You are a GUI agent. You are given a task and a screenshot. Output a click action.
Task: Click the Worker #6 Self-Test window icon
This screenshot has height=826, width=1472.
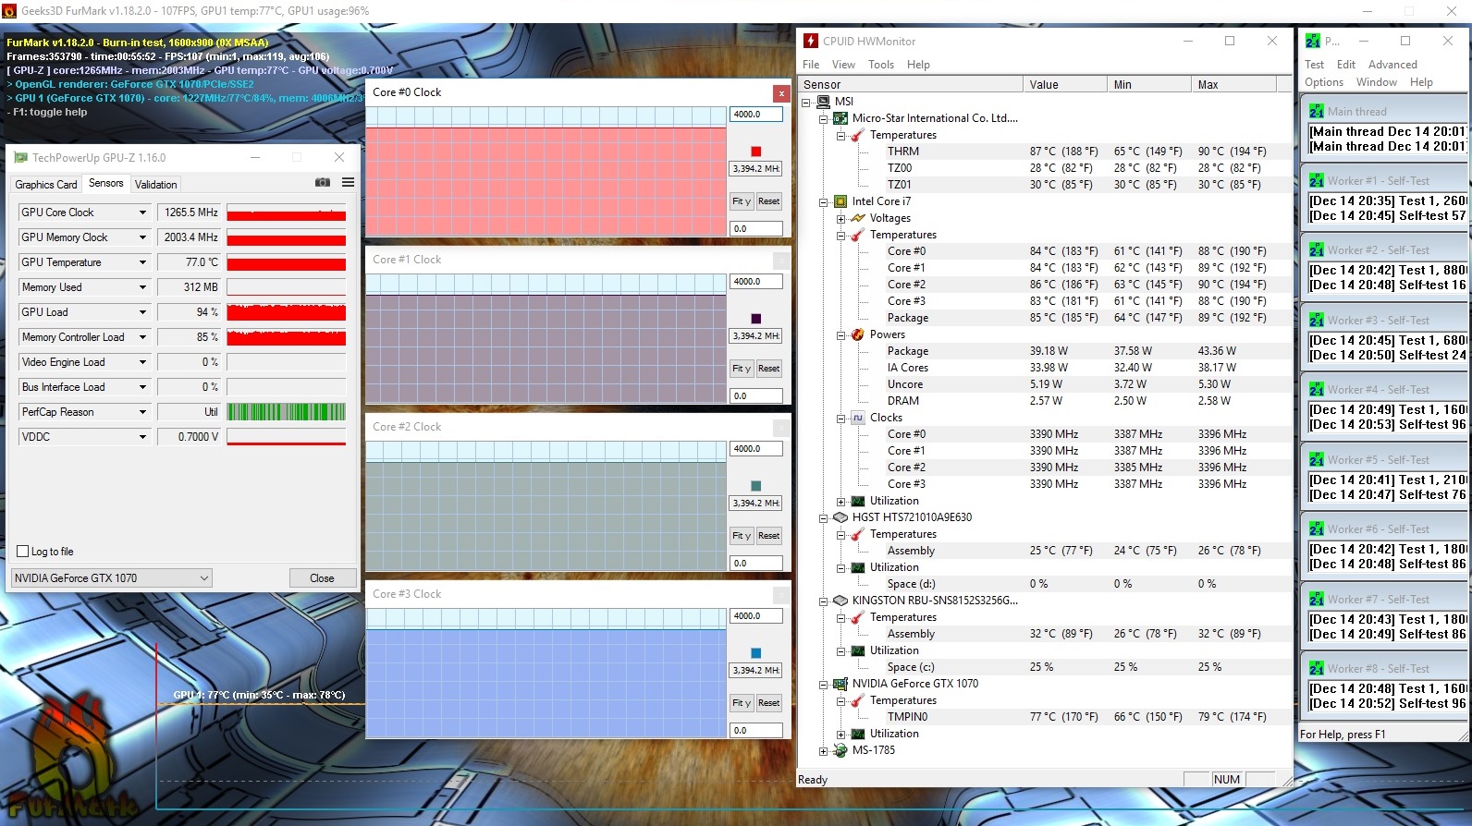1317,528
